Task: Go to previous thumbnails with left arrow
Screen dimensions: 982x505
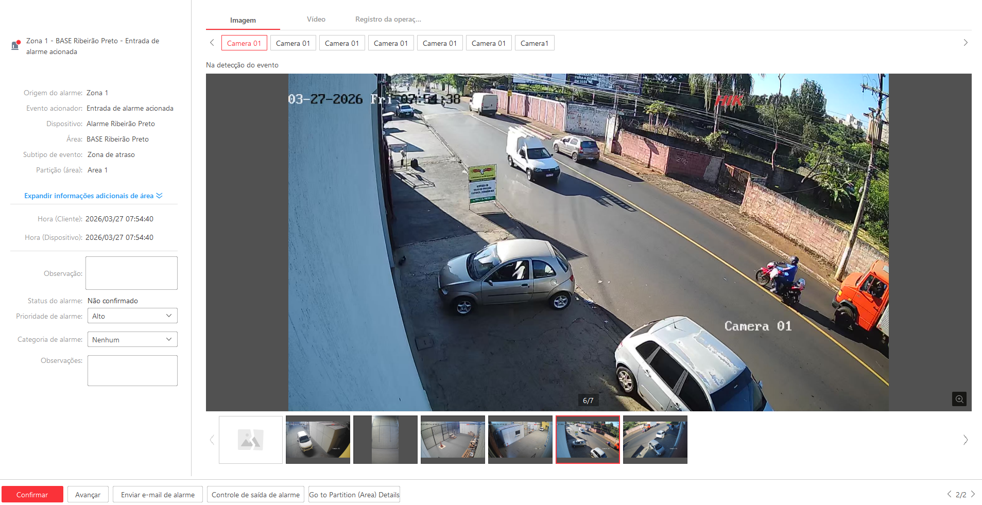Action: pos(212,440)
